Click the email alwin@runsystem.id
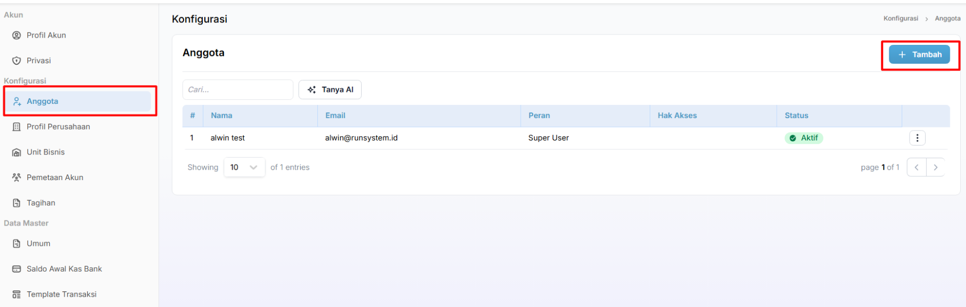The image size is (966, 307). (x=361, y=138)
